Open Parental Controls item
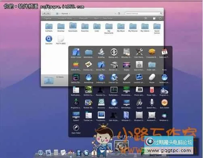The width and height of the screenshot is (203, 158). [x=101, y=91]
